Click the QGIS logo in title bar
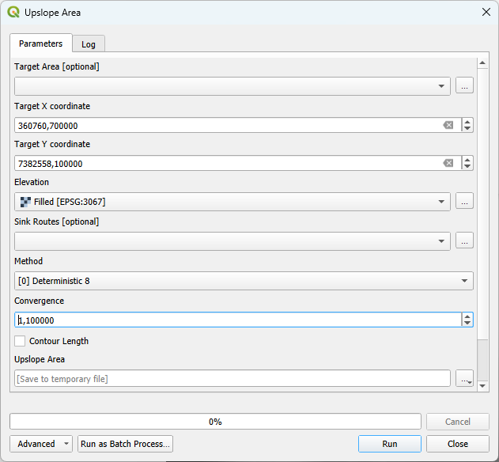 coord(13,13)
